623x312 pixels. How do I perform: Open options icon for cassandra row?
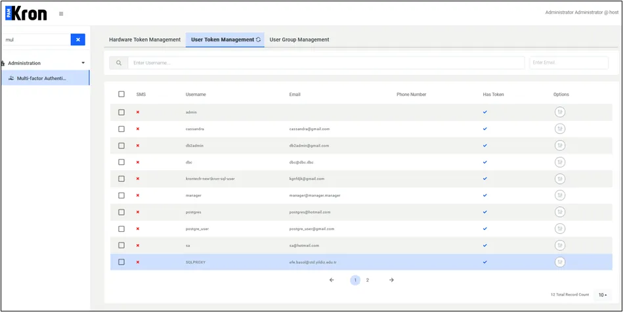point(560,129)
